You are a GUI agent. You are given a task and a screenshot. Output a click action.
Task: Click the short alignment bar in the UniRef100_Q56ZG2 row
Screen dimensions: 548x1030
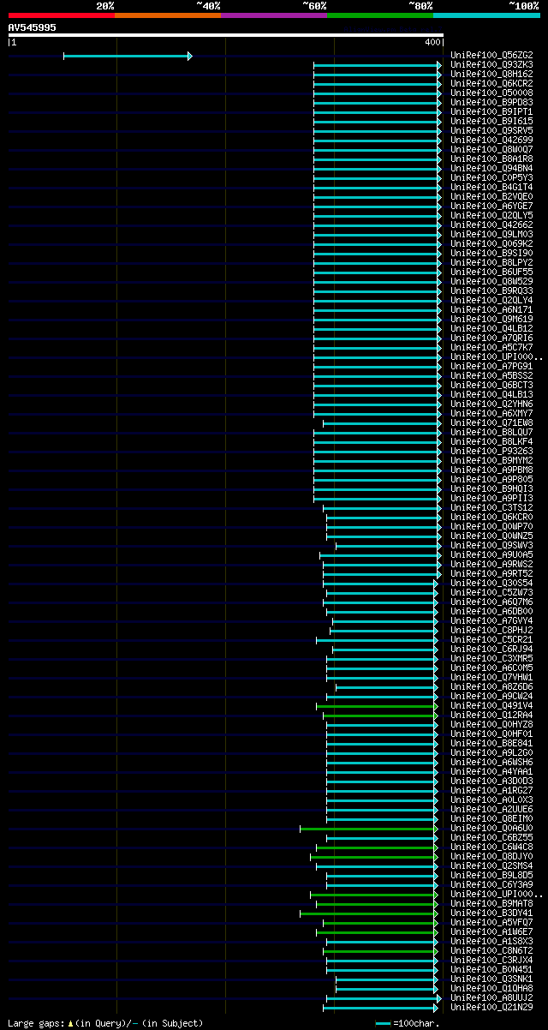pos(128,56)
